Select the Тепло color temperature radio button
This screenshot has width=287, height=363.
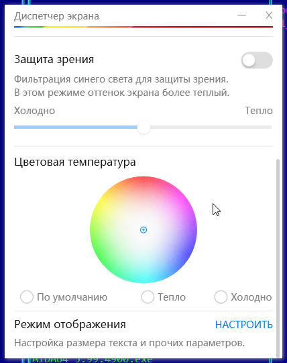pos(148,297)
